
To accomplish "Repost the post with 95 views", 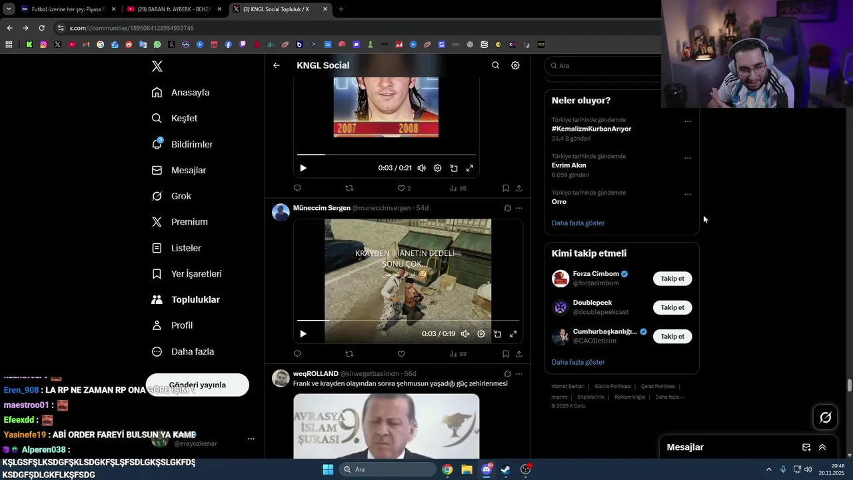I will [x=349, y=189].
